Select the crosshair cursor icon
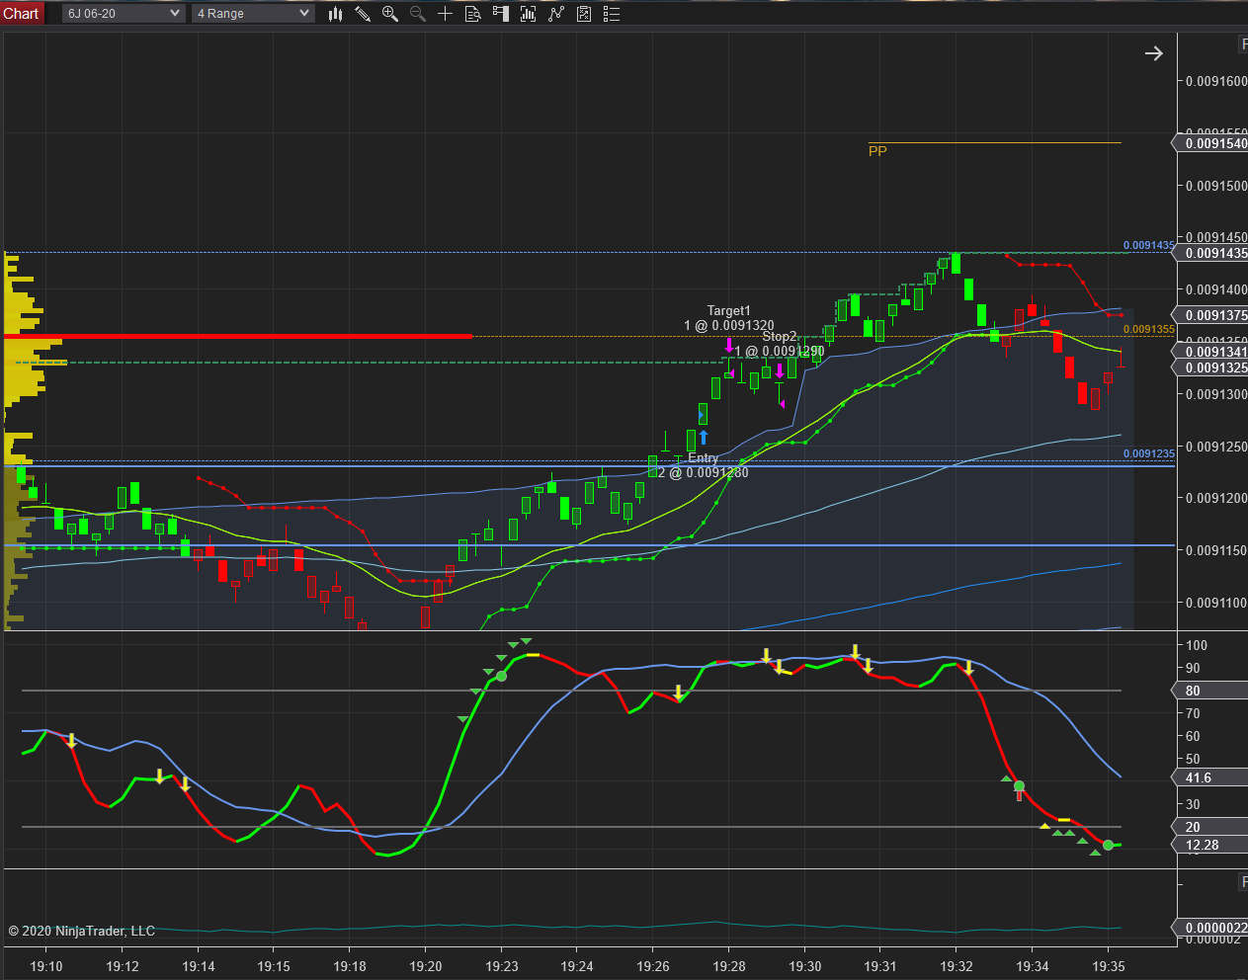 click(x=446, y=13)
